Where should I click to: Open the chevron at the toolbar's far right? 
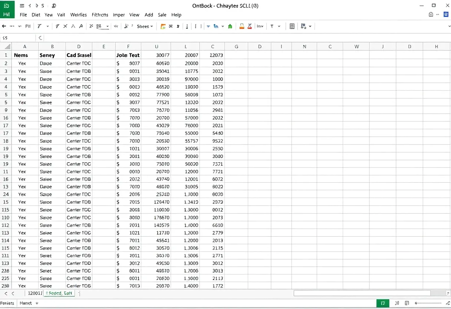(449, 26)
